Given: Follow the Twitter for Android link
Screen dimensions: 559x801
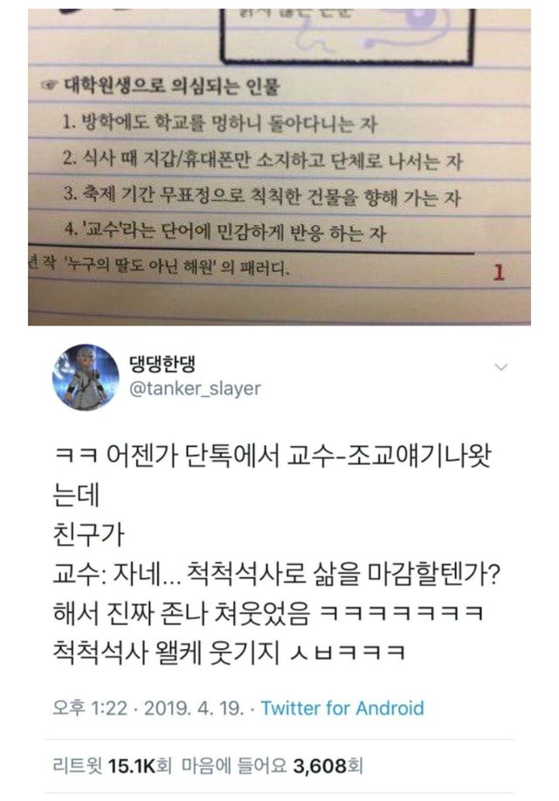Looking at the screenshot, I should (342, 708).
